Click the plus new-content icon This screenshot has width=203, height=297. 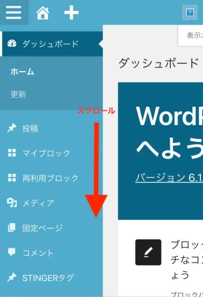click(71, 12)
